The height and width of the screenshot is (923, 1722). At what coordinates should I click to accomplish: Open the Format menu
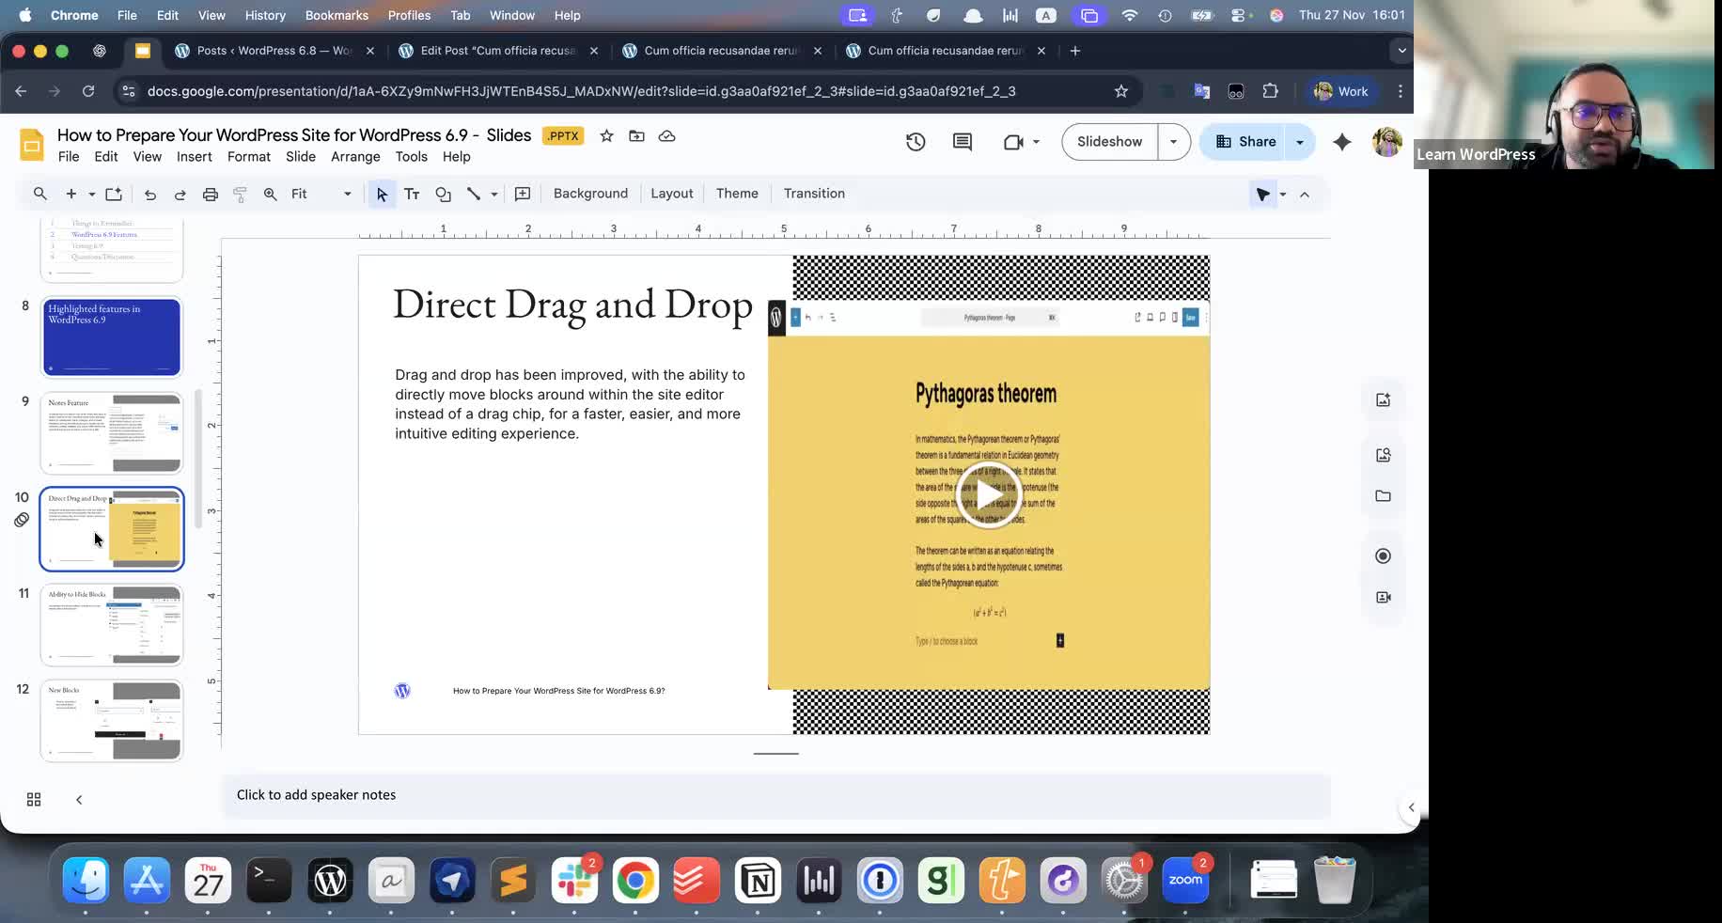[x=249, y=157]
